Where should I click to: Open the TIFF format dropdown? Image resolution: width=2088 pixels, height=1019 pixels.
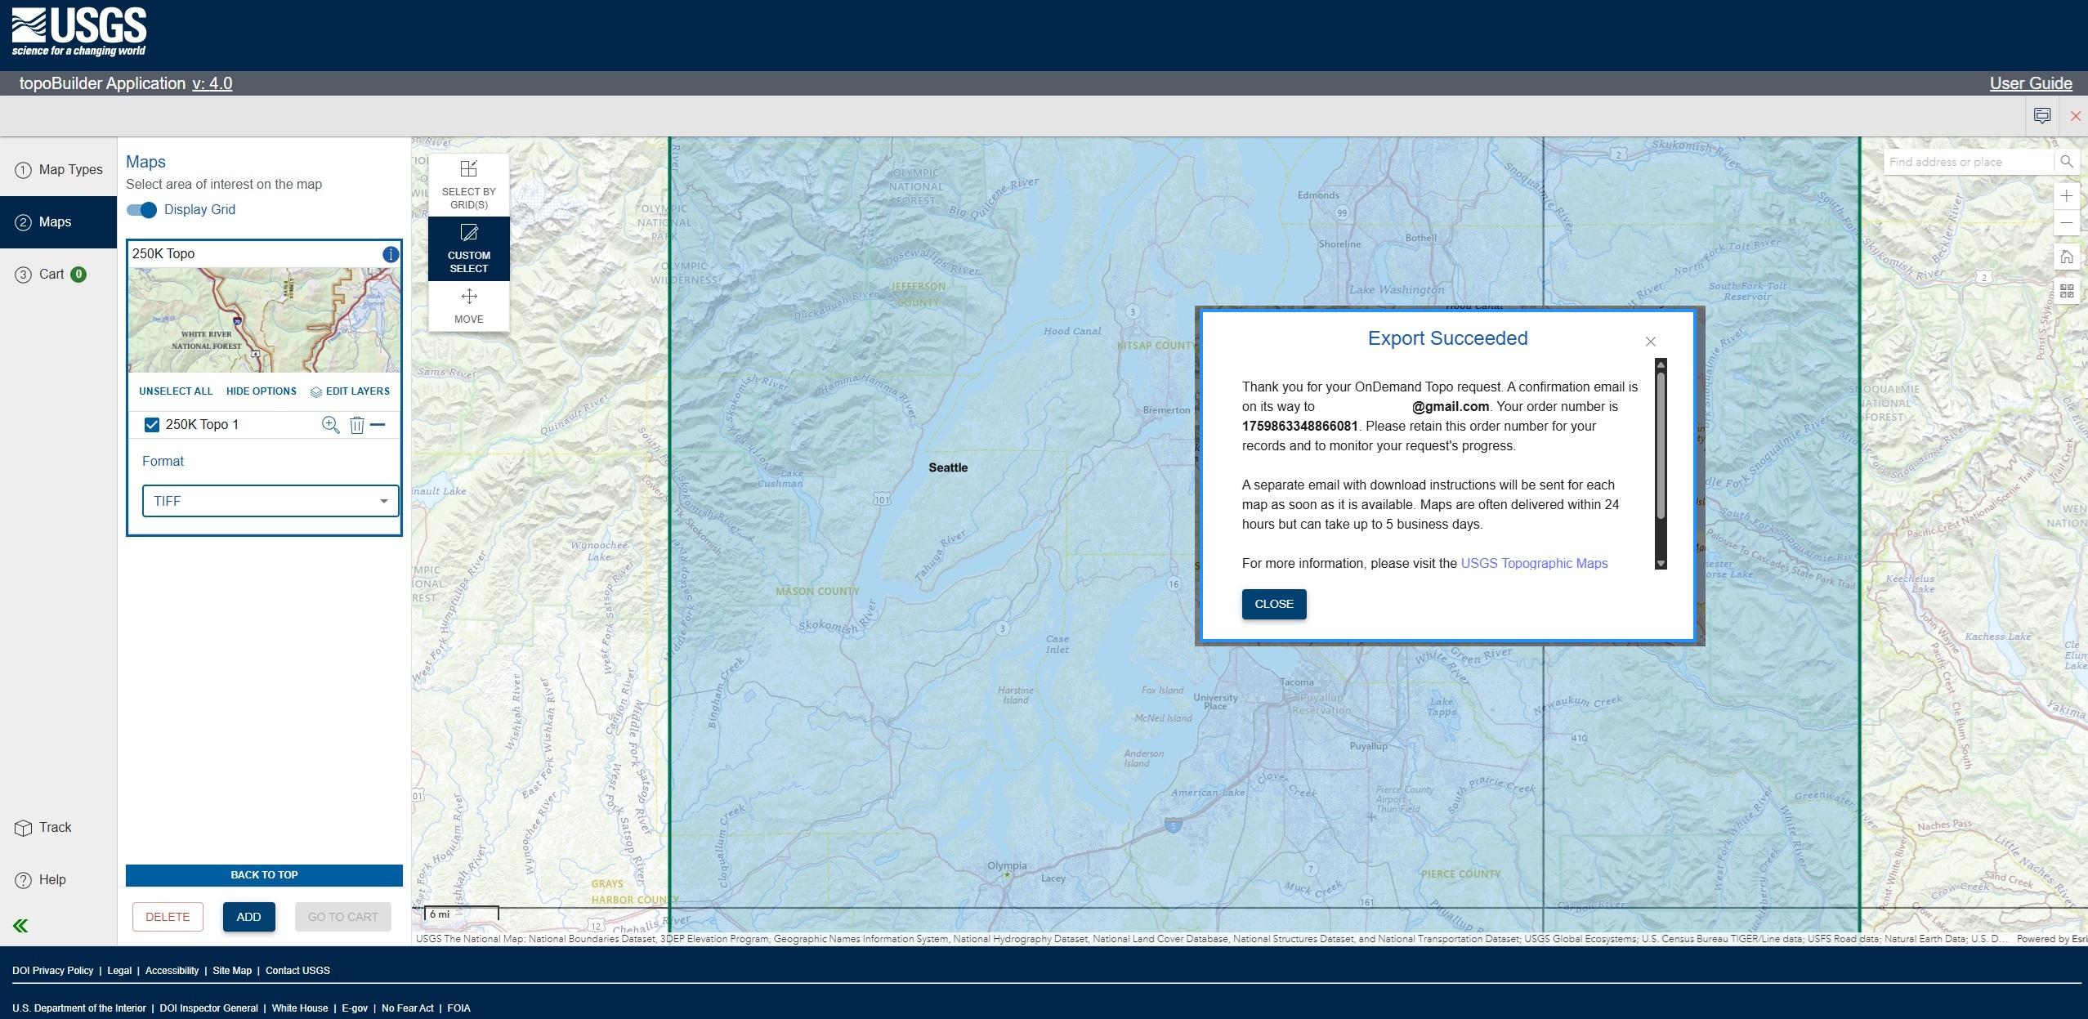270,501
